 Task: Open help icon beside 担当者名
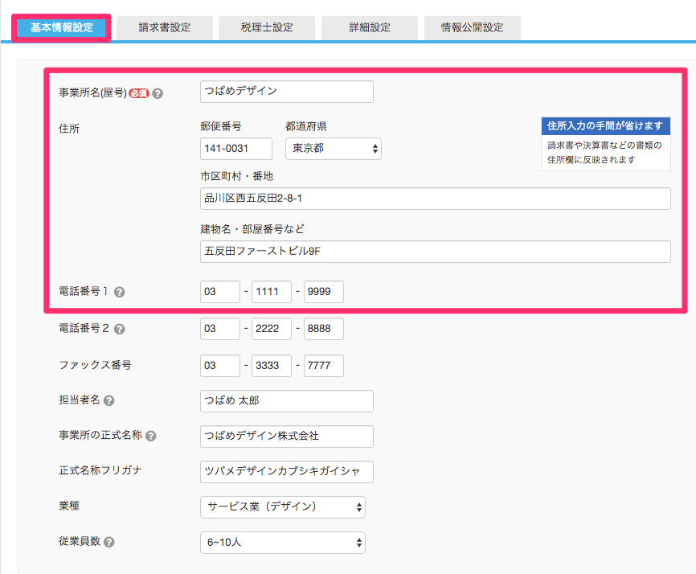pos(108,401)
